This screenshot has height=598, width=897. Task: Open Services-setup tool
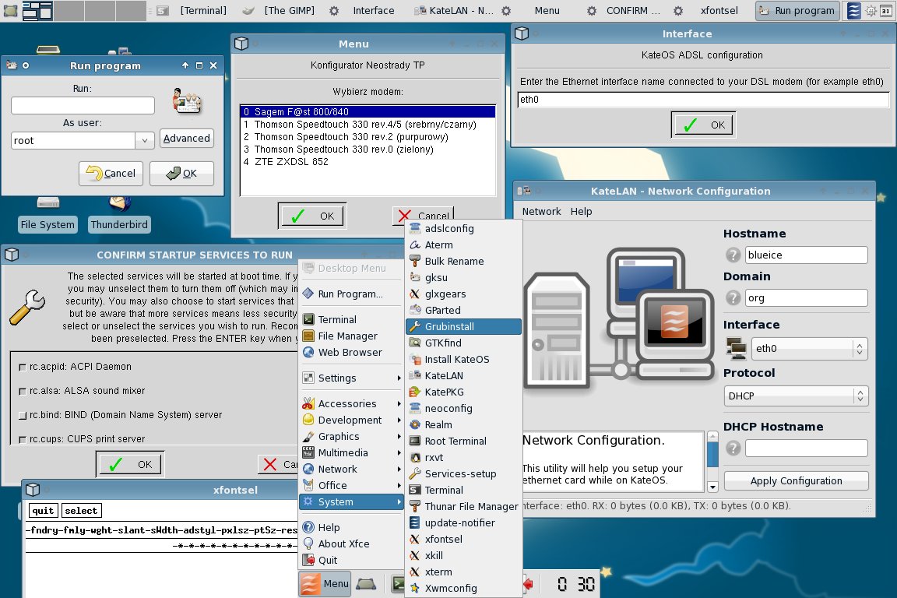[463, 474]
